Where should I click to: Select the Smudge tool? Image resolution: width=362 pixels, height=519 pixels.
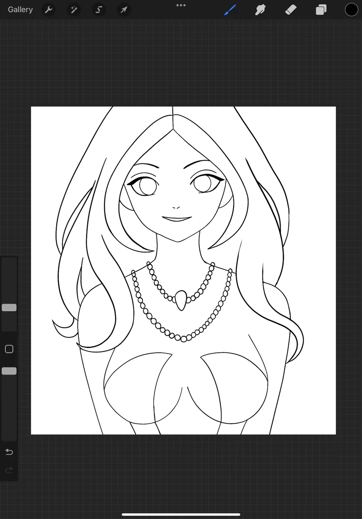(260, 9)
